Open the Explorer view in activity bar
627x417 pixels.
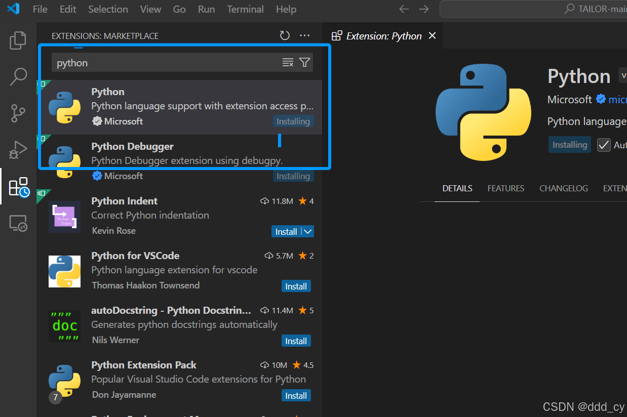coord(18,40)
